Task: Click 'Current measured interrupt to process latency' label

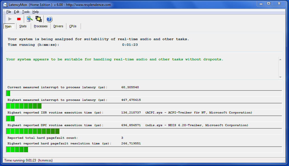Action: (x=57, y=87)
